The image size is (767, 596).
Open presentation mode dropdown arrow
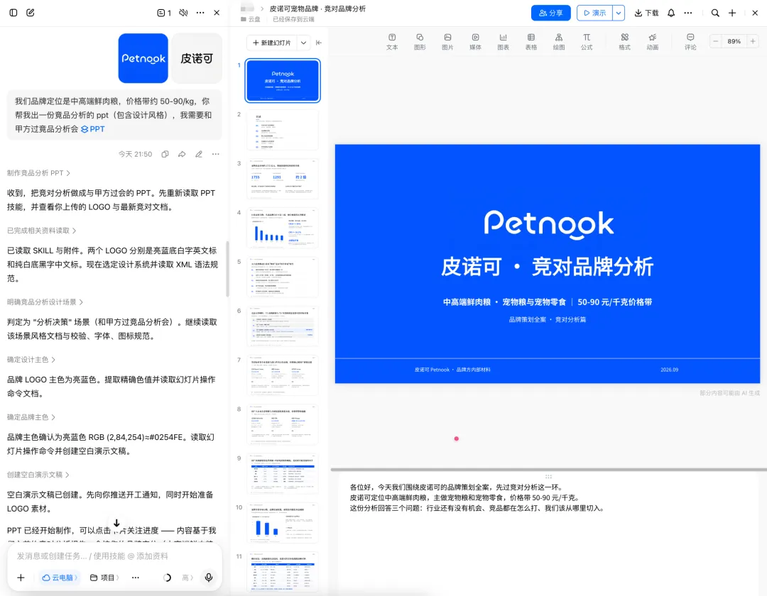(x=619, y=13)
